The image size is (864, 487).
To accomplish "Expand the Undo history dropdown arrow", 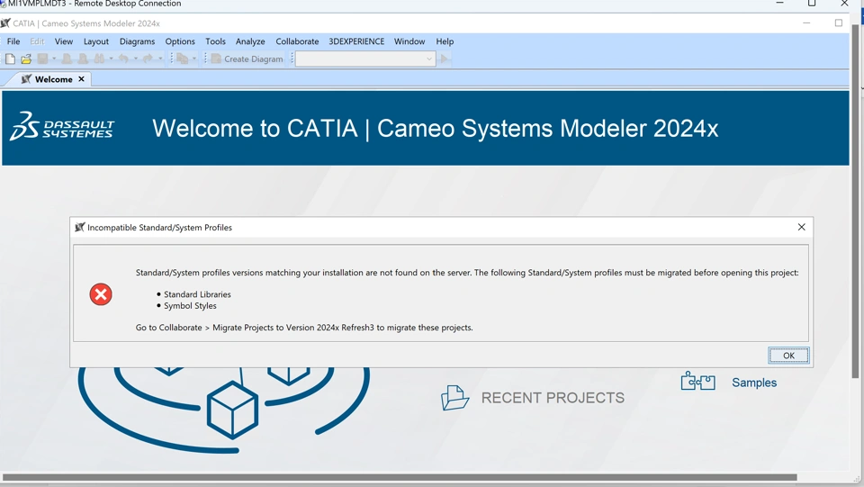I will pos(136,59).
